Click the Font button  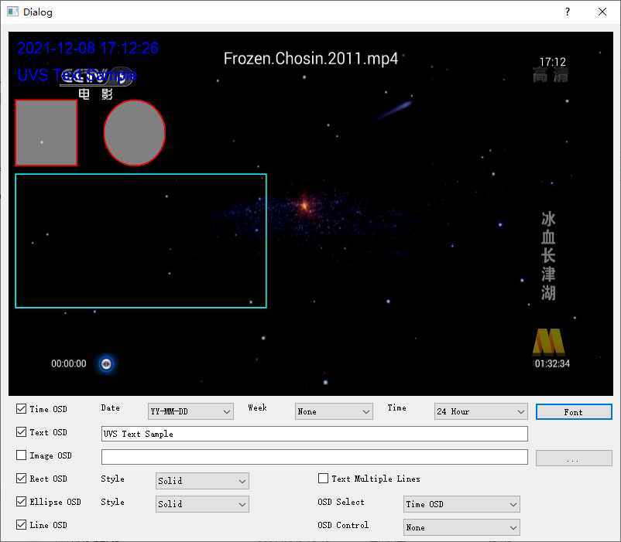[x=574, y=411]
